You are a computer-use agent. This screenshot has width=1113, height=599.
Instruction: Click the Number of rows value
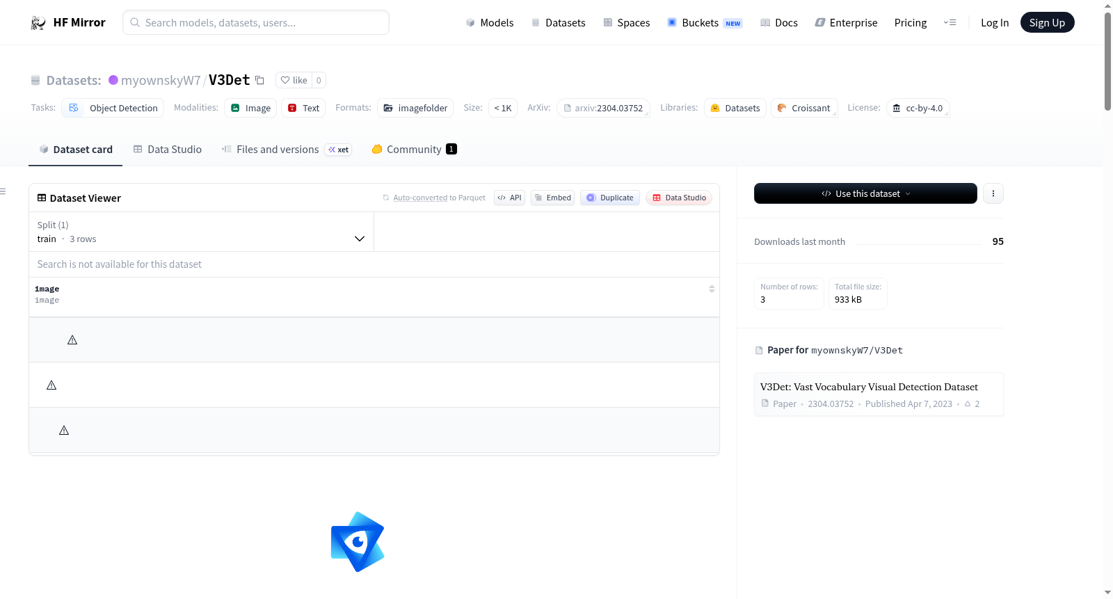tap(763, 300)
